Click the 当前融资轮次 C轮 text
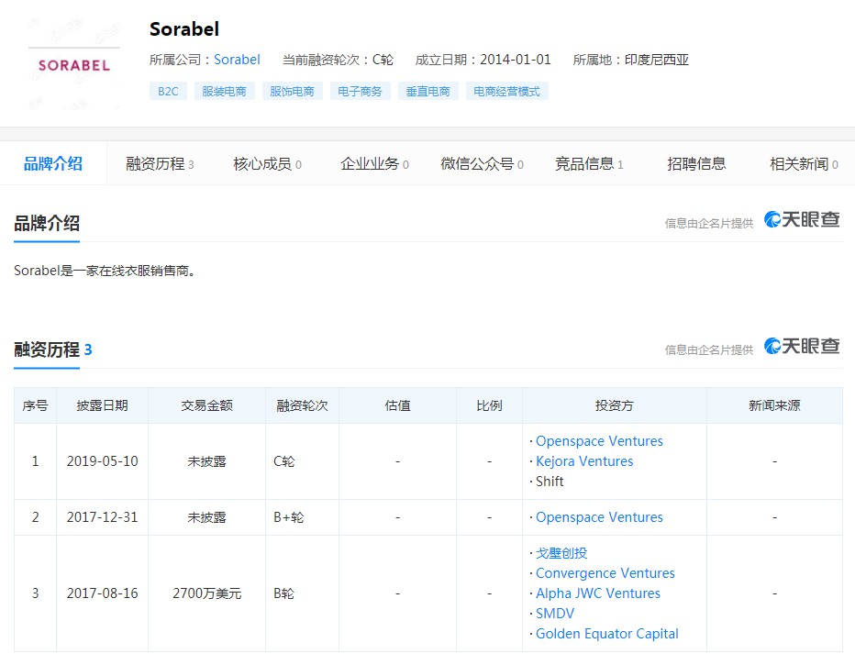The height and width of the screenshot is (654, 855). point(338,60)
